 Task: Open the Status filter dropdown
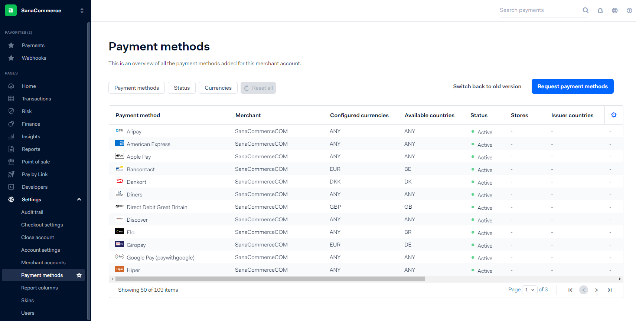[182, 88]
